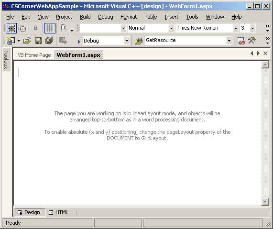Screen dimensions: 273x229
Task: Click the Save All icon
Action: click(x=49, y=41)
